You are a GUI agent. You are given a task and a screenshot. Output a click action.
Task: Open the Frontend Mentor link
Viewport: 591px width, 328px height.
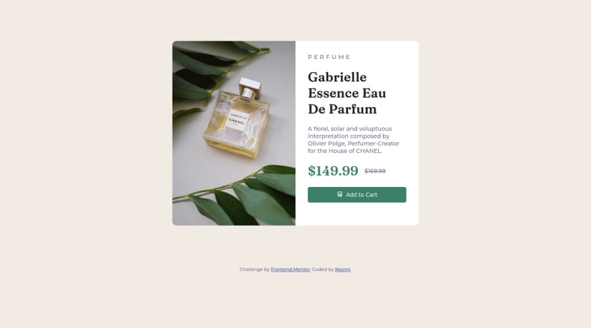click(x=290, y=269)
